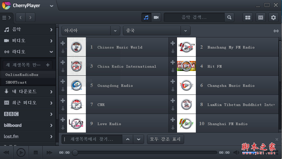Open the 아시아 region dropdown
282x159 pixels.
91,31
